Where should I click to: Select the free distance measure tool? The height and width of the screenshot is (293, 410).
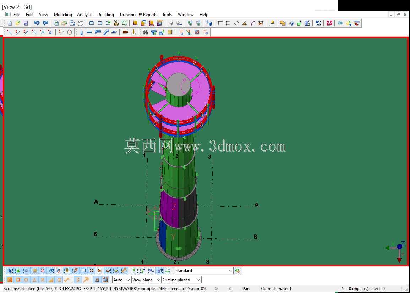[236, 23]
